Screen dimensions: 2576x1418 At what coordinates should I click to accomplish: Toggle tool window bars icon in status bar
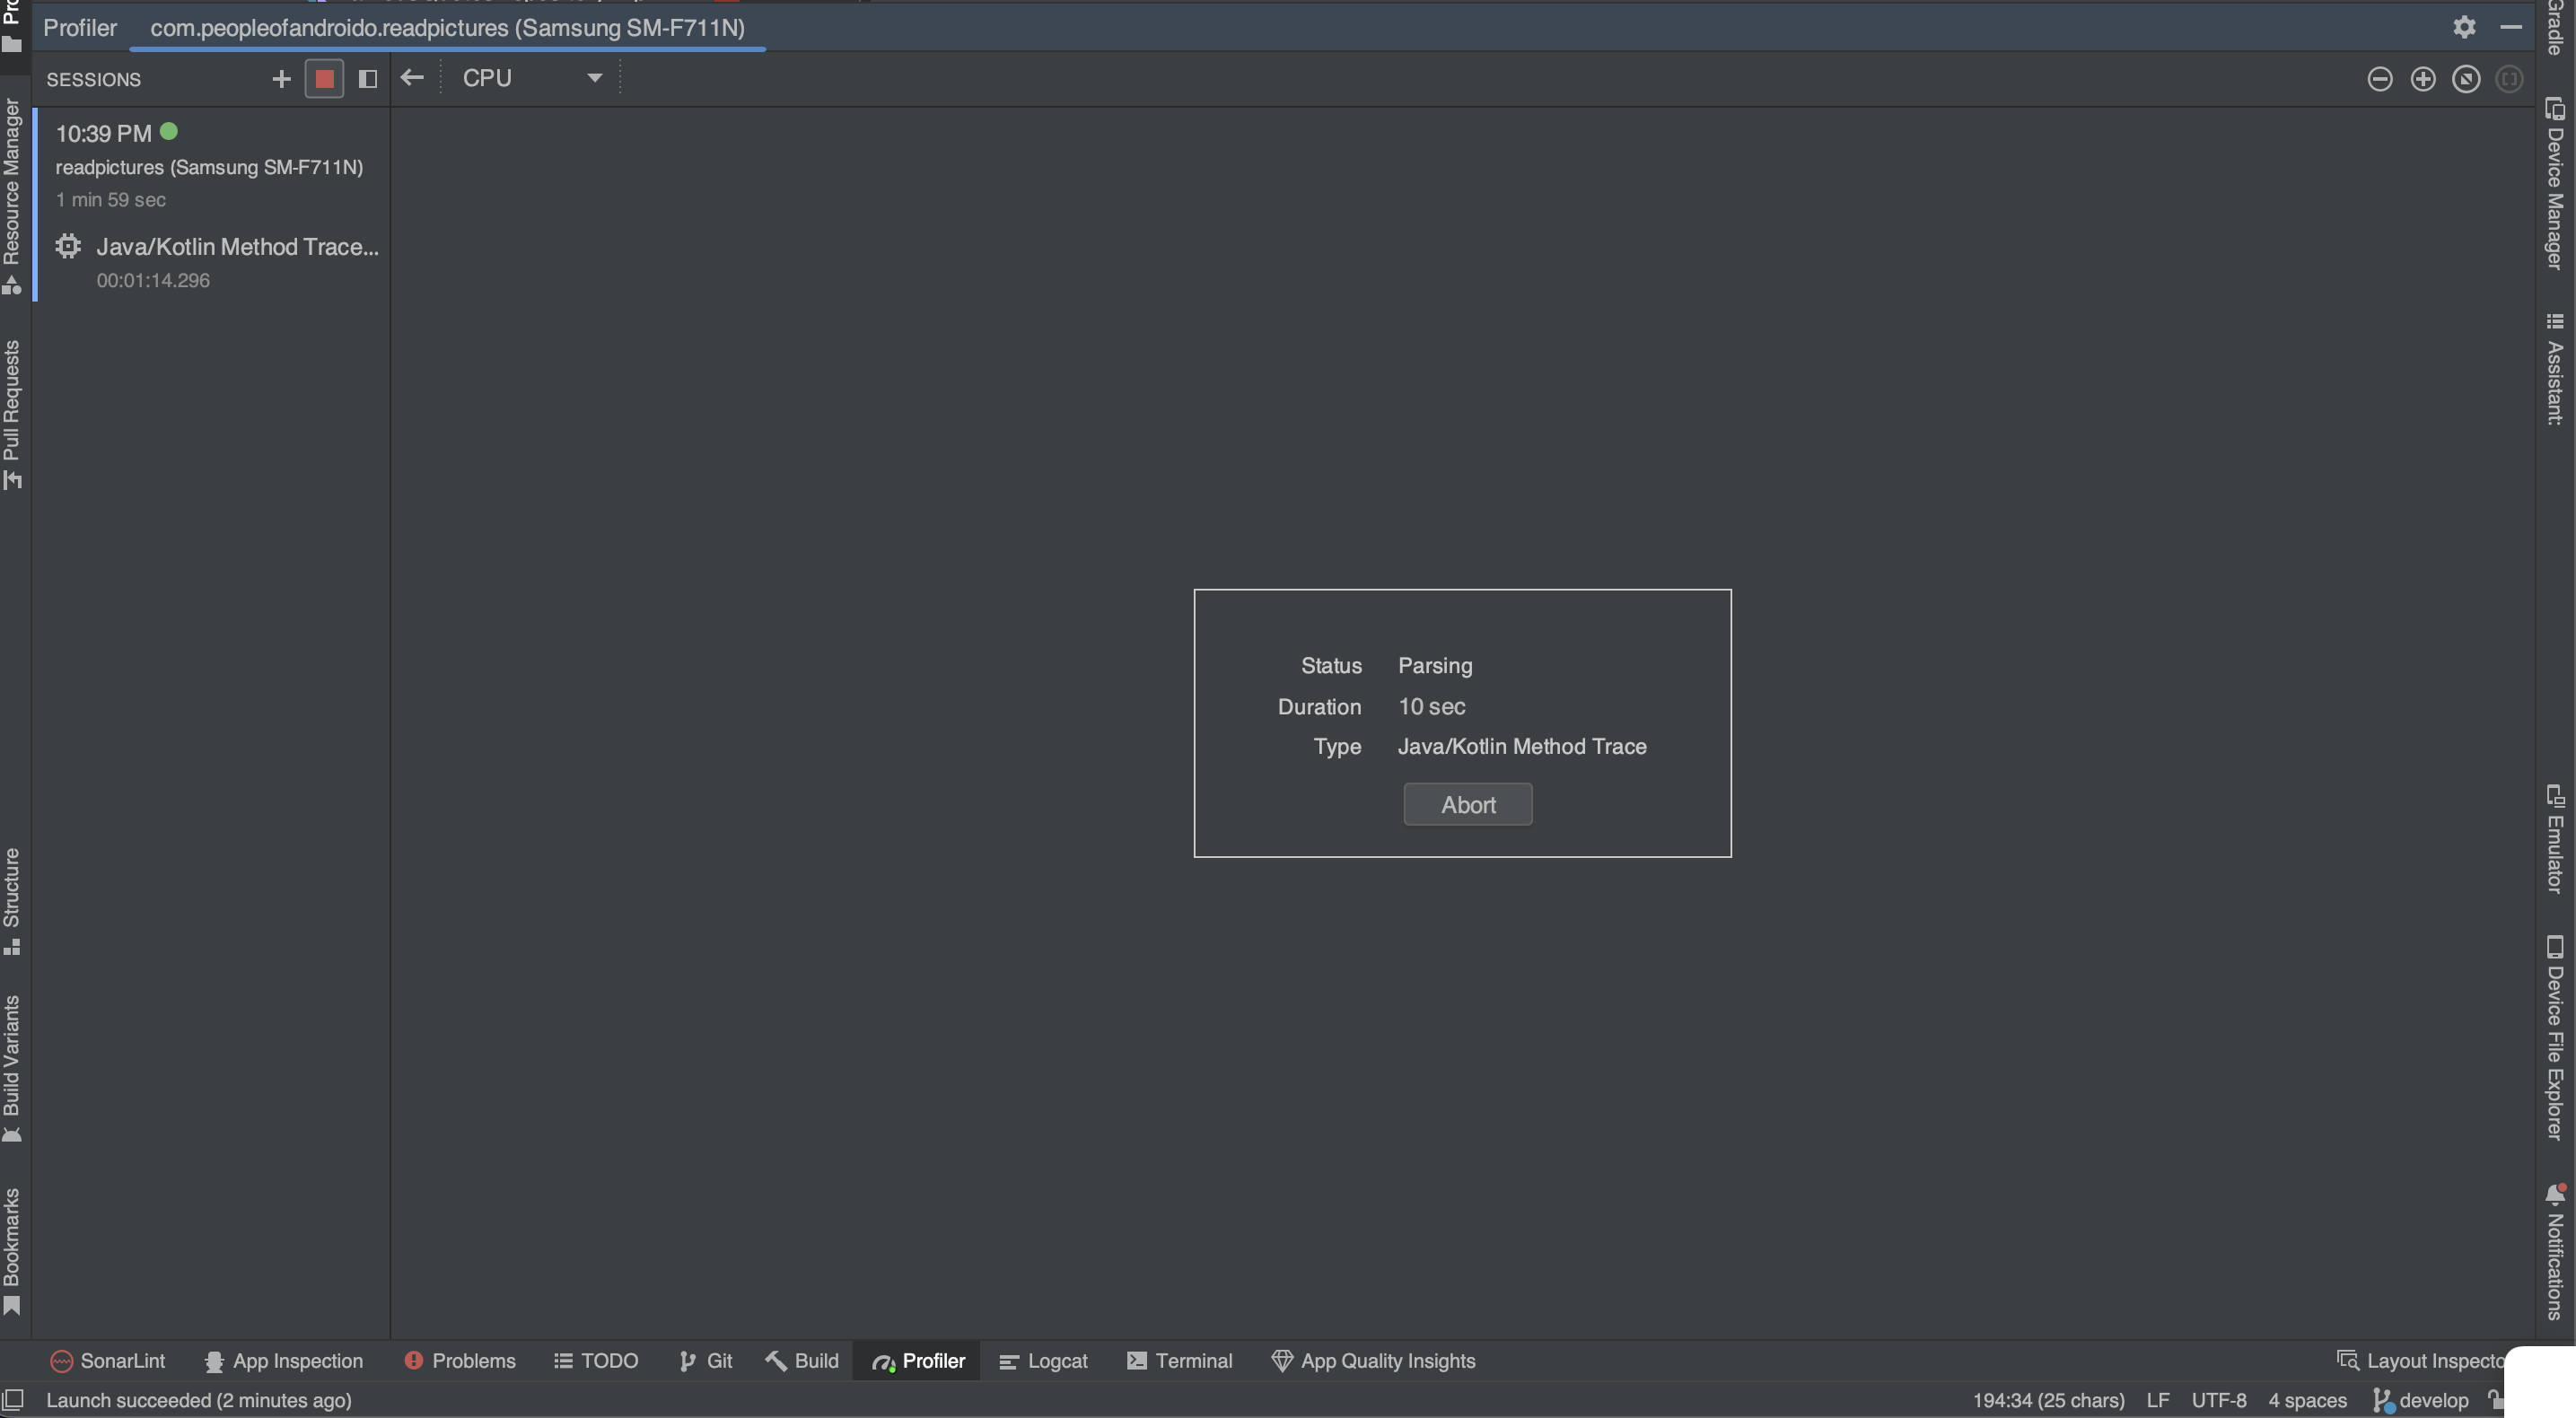[x=13, y=1400]
